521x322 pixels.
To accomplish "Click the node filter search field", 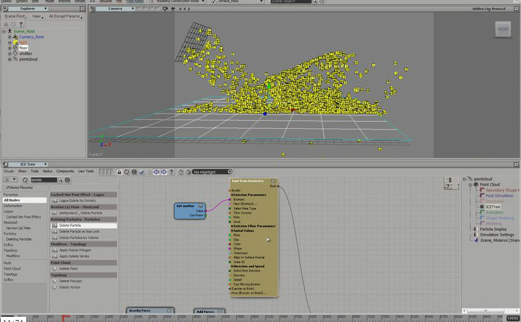I will click(x=44, y=179).
